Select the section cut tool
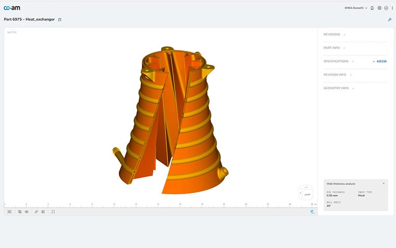The height and width of the screenshot is (248, 396). click(x=43, y=212)
